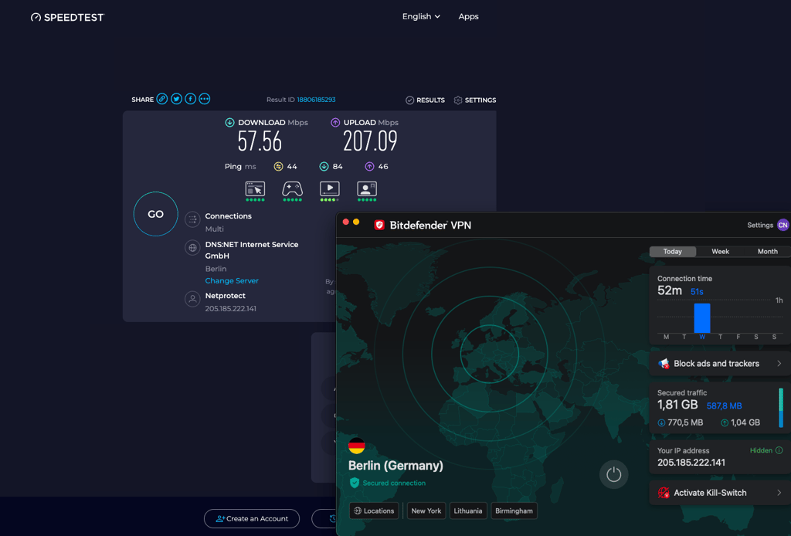The height and width of the screenshot is (536, 791).
Task: Open Speedtest RESULTS
Action: pos(426,100)
